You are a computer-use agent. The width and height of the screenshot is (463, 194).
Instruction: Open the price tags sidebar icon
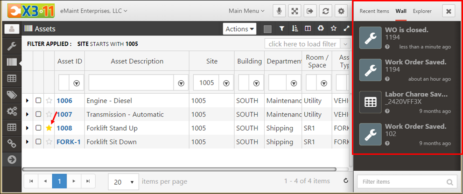(12, 95)
